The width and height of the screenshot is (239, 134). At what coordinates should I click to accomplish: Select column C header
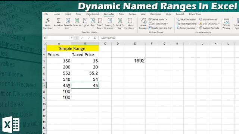[105, 44]
